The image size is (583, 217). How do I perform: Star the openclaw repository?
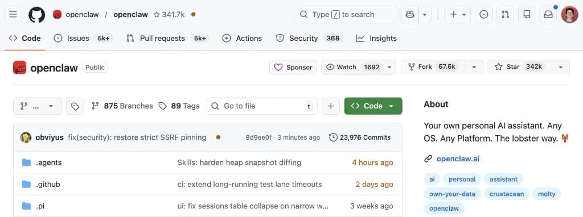[x=520, y=67]
